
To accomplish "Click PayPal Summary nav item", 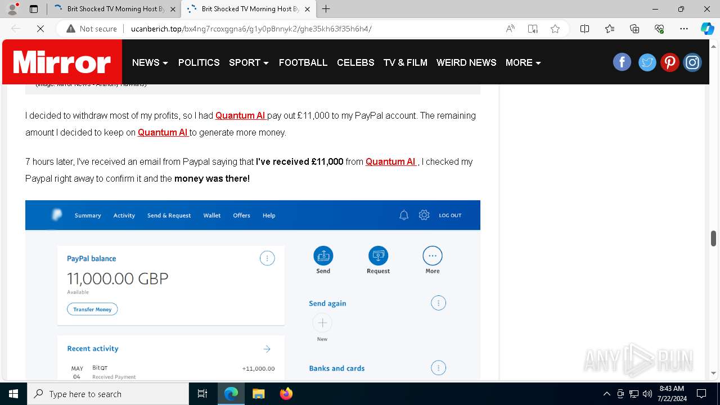I will tap(88, 215).
